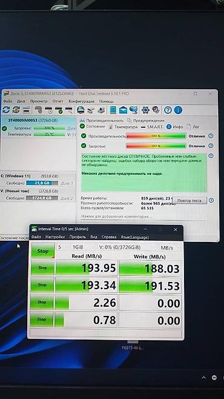224x399 pixels.
Task: Open the blue gear configuration icon
Action: (x=145, y=110)
